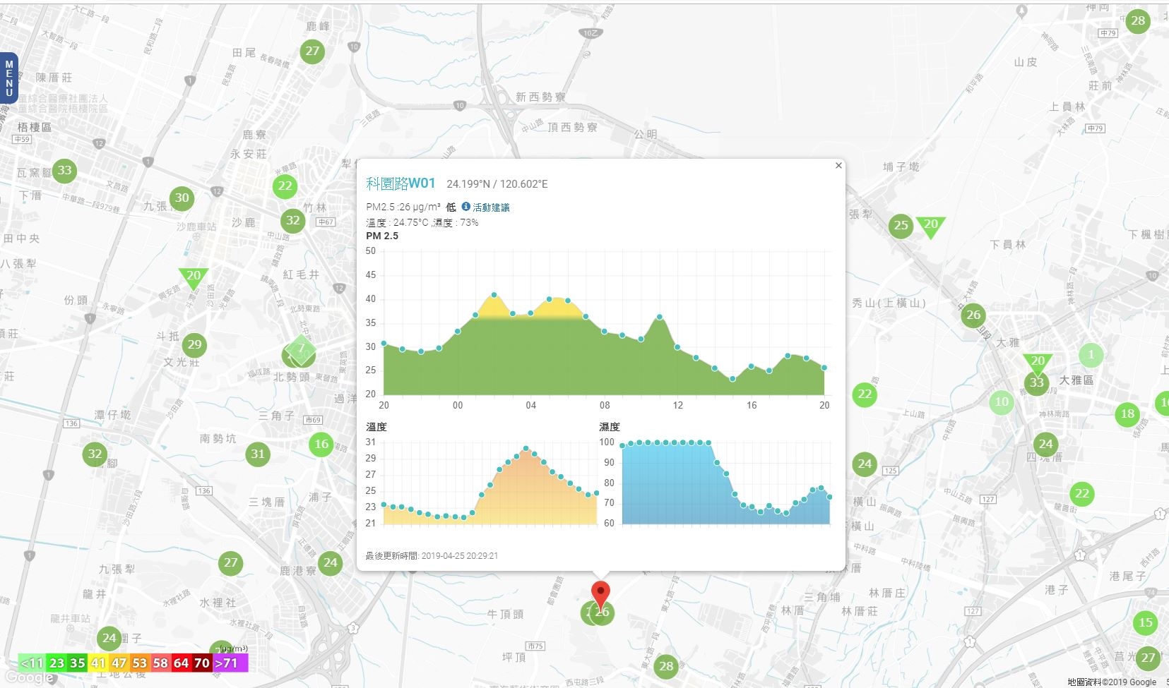Screen dimensions: 1169x688
Task: Click the highest PM 2.5 chart point
Action: click(x=494, y=295)
